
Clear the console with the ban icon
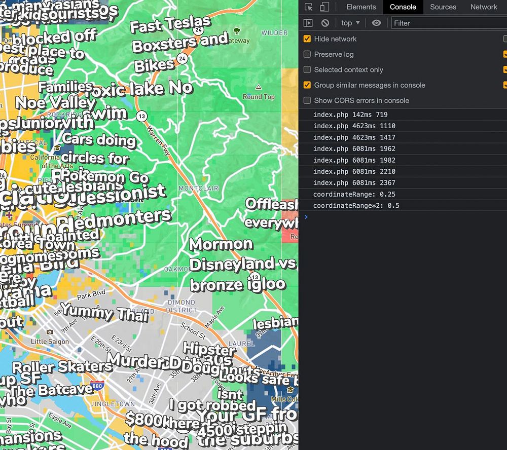tap(325, 23)
